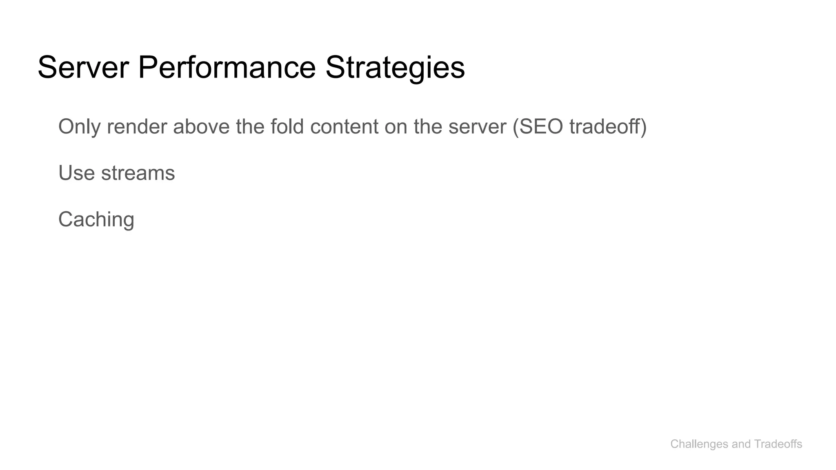Image resolution: width=836 pixels, height=470 pixels.
Task: Click lowercase word server in first line
Action: coord(477,126)
